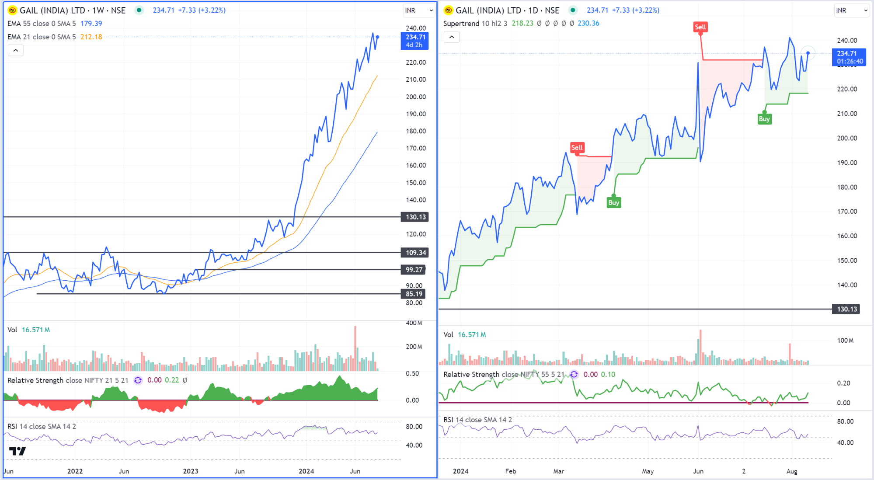
Task: Select EMA 55 close indicator label
Action: 42,24
